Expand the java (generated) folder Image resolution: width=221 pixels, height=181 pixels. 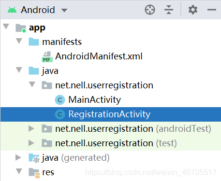(18, 158)
